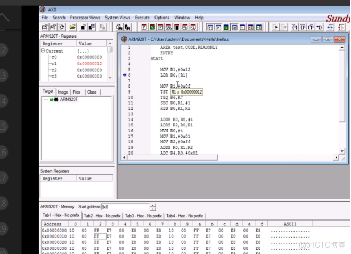The height and width of the screenshot is (254, 351).
Task: Open the System Views menu
Action: (x=117, y=18)
